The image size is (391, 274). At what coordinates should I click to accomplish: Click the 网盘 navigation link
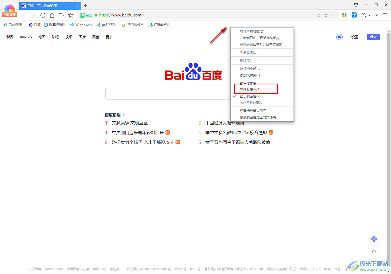pos(96,37)
